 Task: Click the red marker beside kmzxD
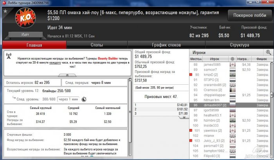coord(191,75)
